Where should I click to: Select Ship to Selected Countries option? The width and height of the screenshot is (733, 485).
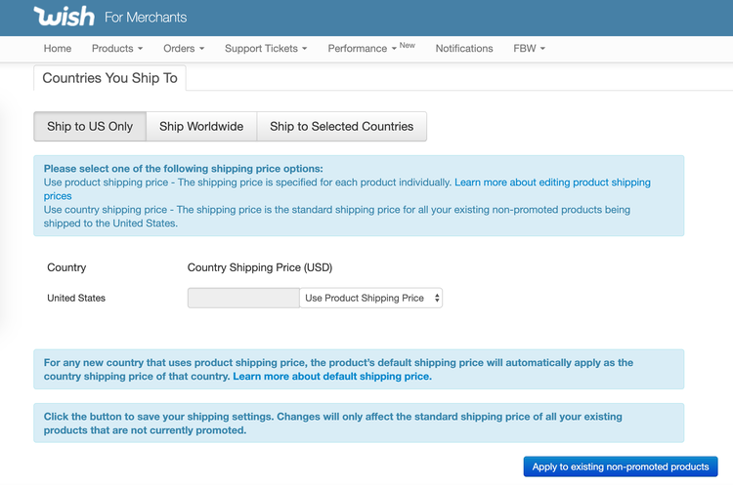tap(341, 127)
